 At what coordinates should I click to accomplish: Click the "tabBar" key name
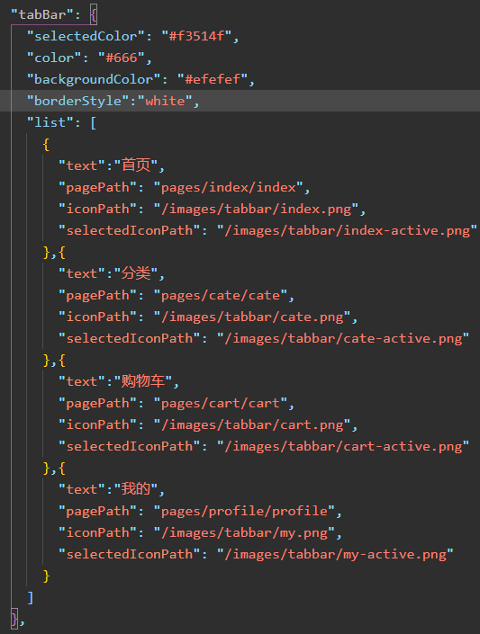pyautogui.click(x=42, y=15)
